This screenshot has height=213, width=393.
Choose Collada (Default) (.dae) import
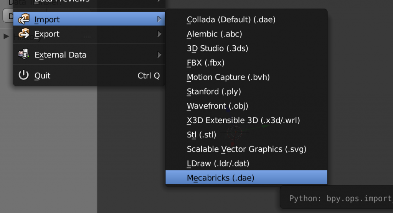point(231,20)
